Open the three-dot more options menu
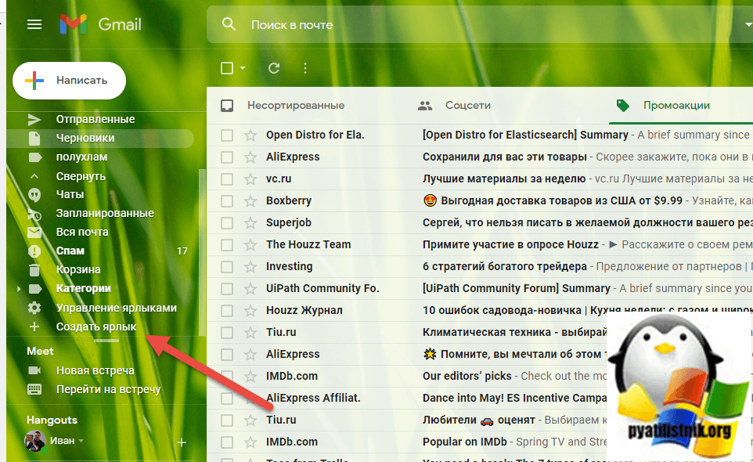 (305, 68)
